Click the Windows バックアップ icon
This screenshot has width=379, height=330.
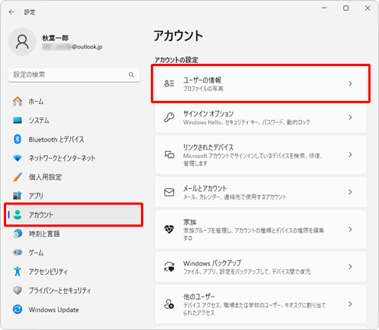click(x=169, y=266)
